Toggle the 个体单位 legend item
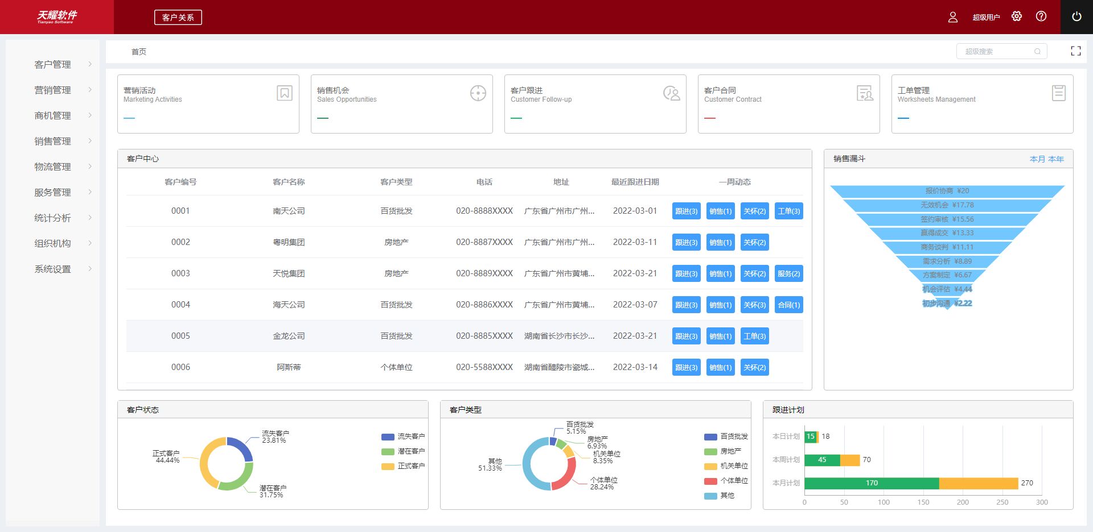The height and width of the screenshot is (532, 1093). tap(726, 481)
